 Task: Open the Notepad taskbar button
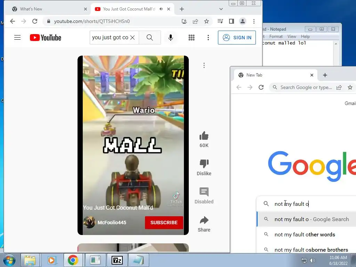point(139,260)
